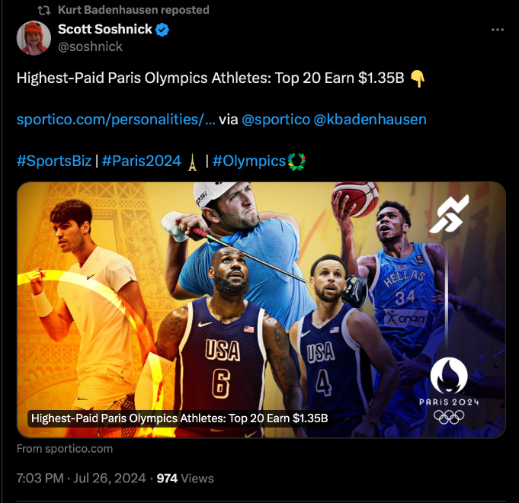Open the sportico.com/personalities article link
This screenshot has height=503, width=519.
point(116,119)
